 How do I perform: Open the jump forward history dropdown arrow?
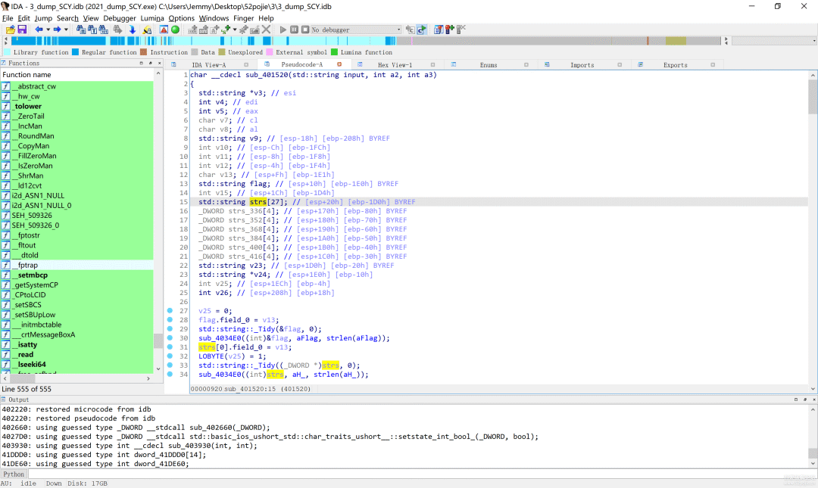65,30
